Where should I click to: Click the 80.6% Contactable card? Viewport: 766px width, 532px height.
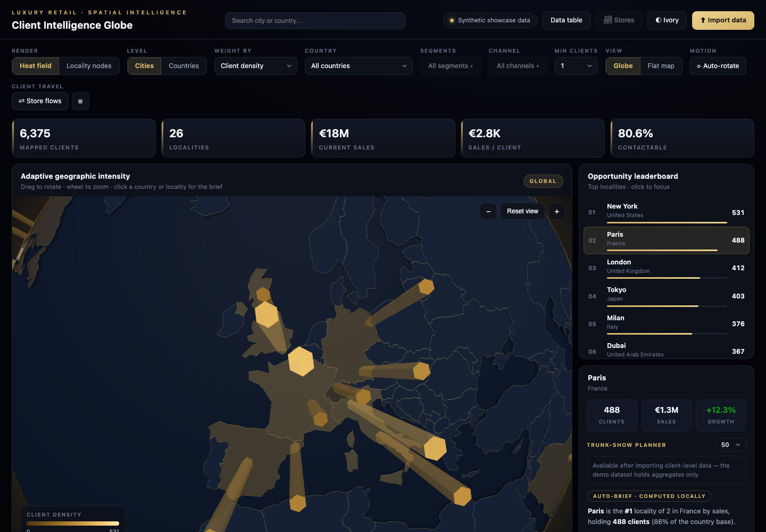pyautogui.click(x=682, y=138)
